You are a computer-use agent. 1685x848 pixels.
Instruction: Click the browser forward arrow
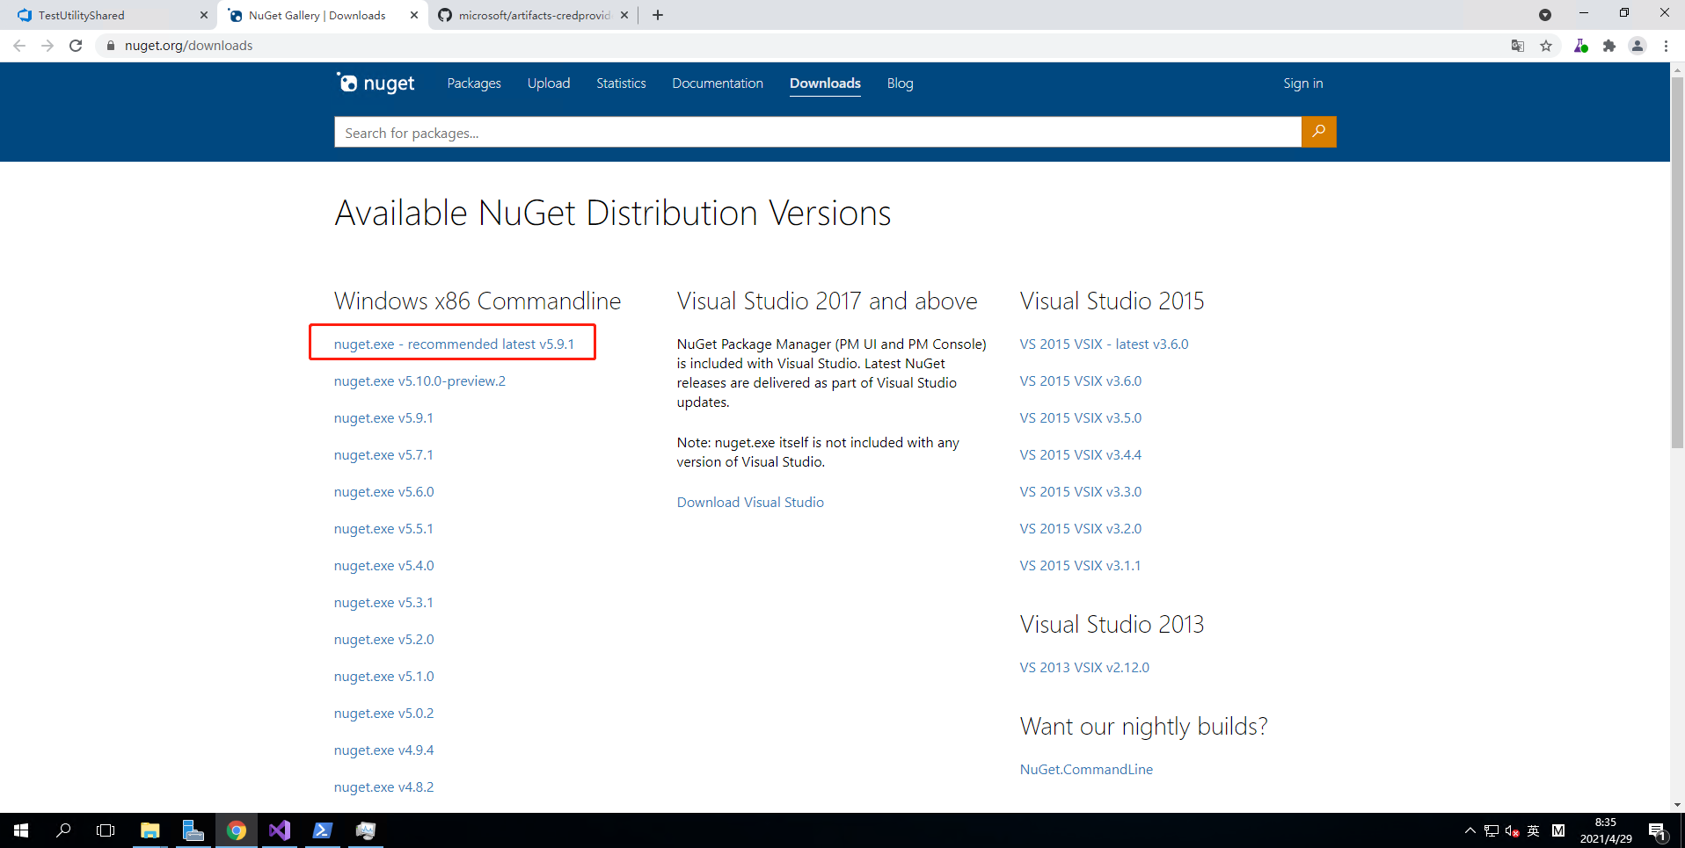(47, 46)
